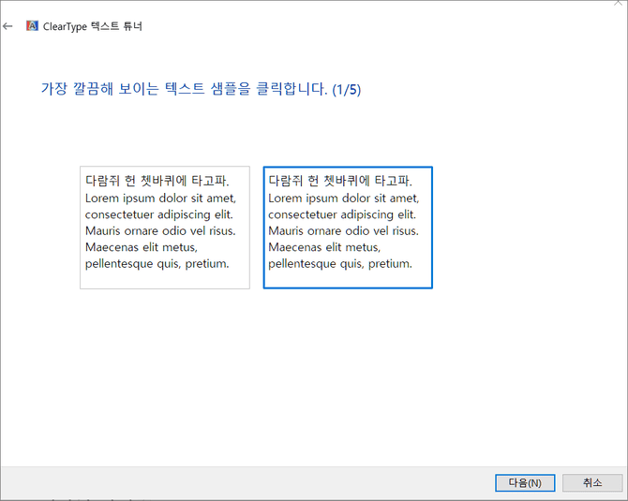Click the heading ending in (1/5)
This screenshot has width=628, height=501.
[x=202, y=89]
